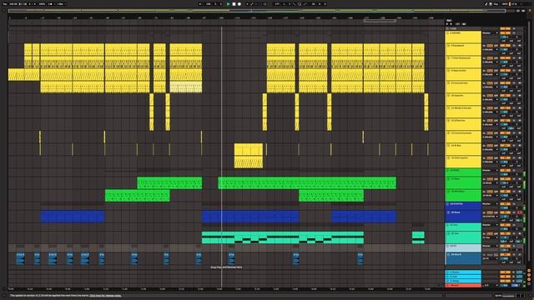Click the Drop Files and Devices Here area
Screen dimensions: 534x300
point(226,267)
